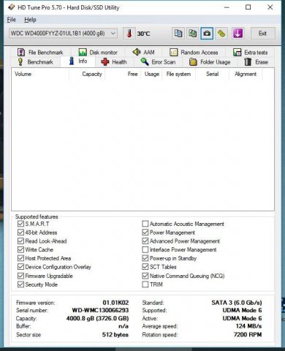This screenshot has width=285, height=351.
Task: Save screenshot with the camera icon
Action: click(207, 34)
